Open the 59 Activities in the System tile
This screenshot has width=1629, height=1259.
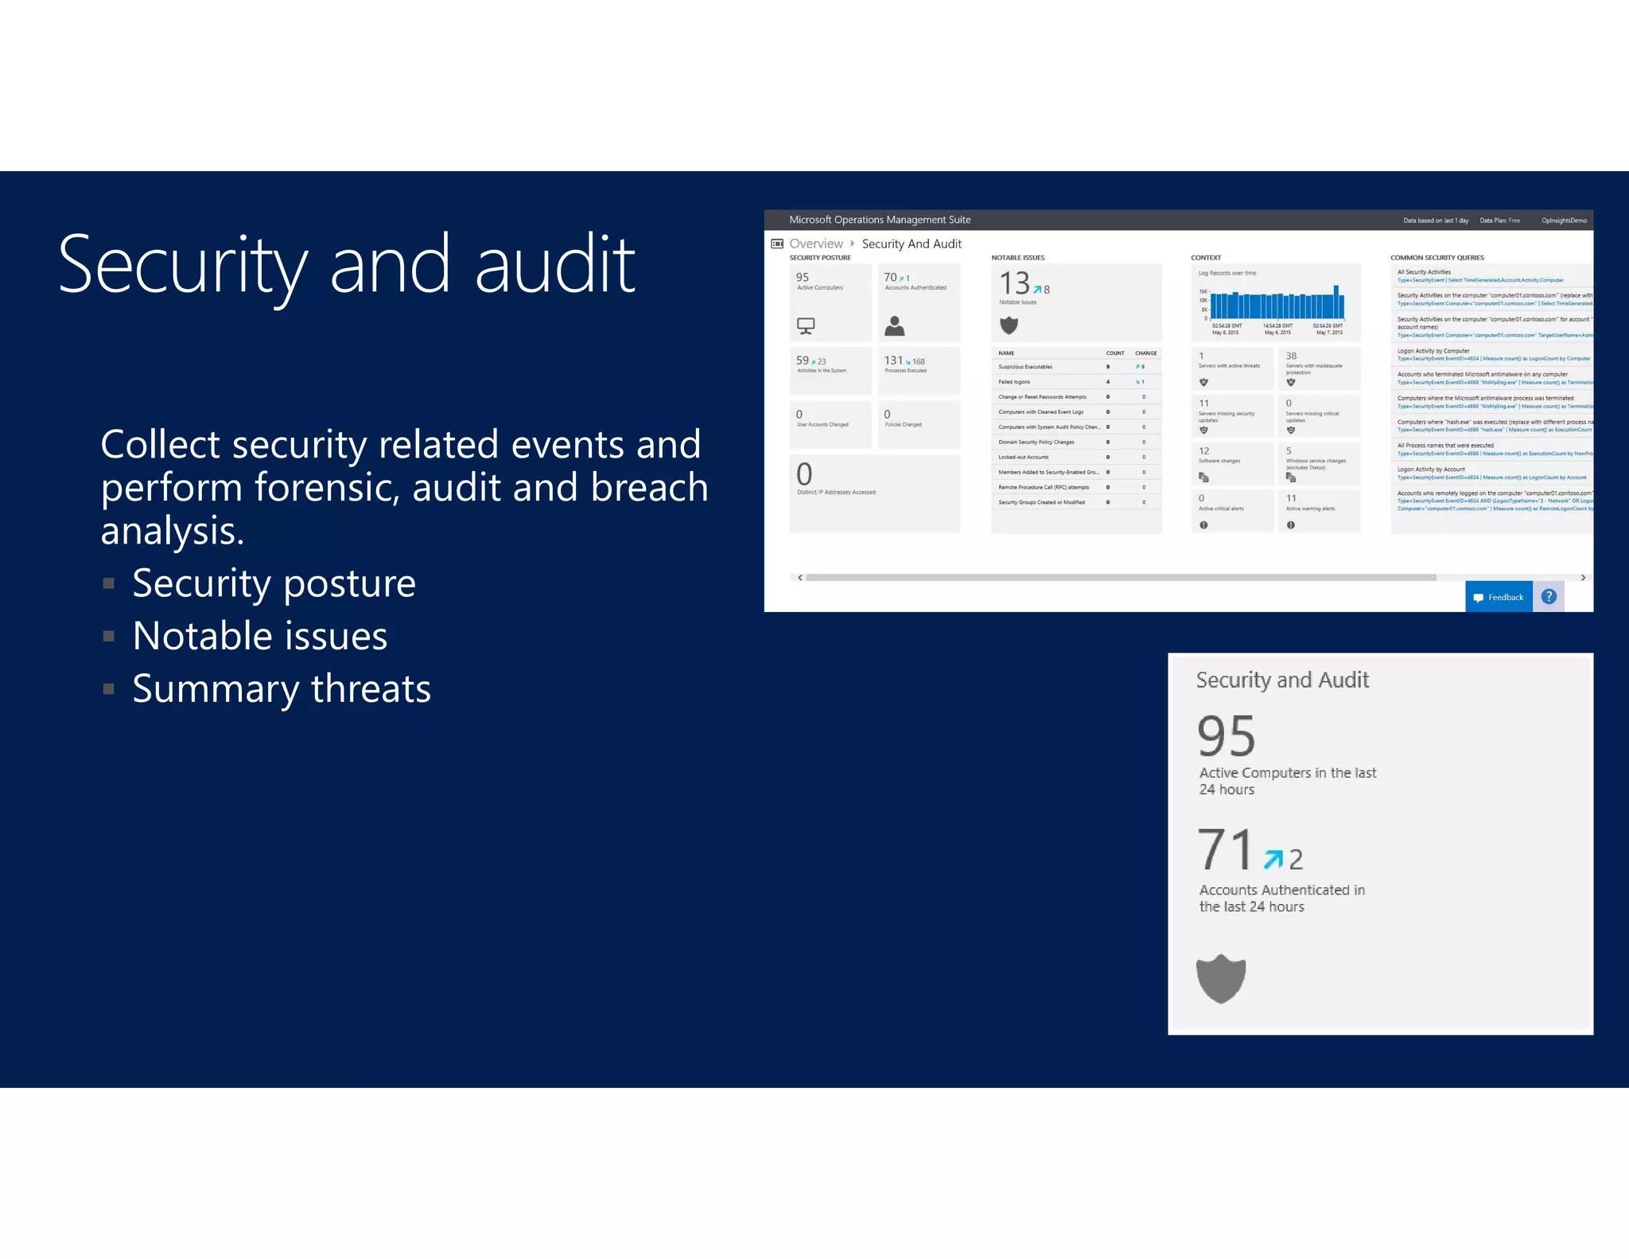830,371
